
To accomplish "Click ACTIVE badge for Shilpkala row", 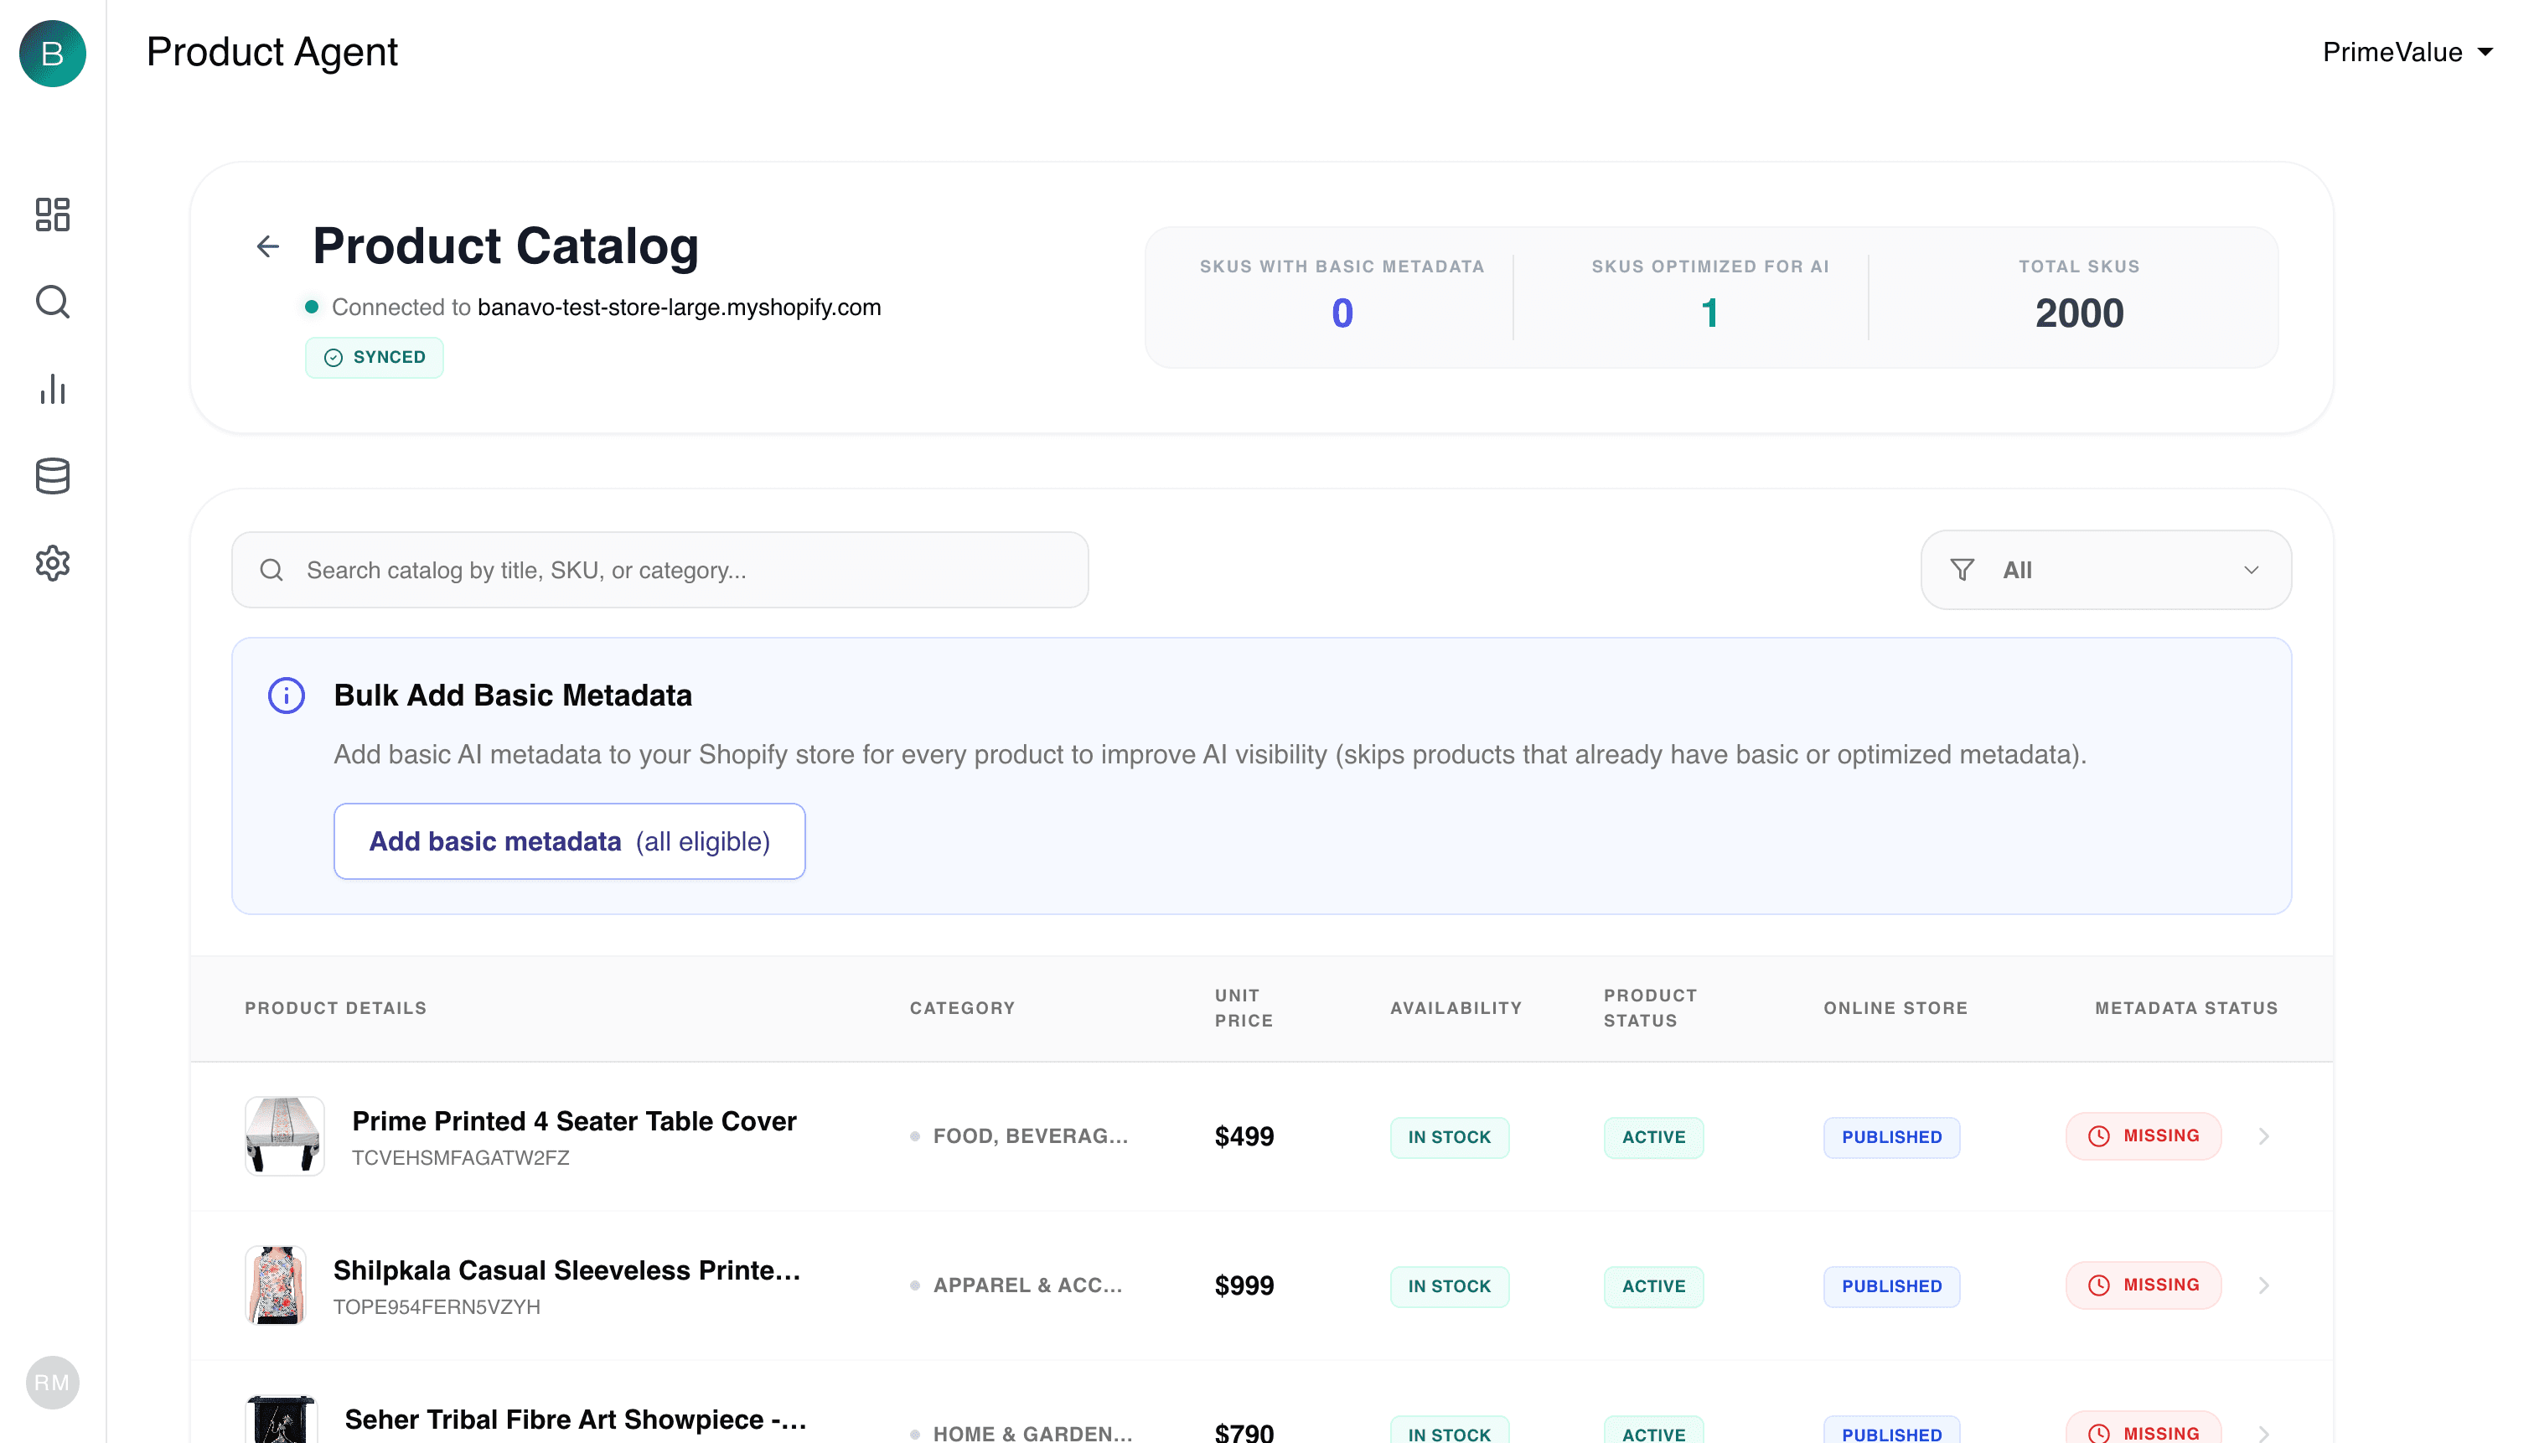I will point(1653,1286).
